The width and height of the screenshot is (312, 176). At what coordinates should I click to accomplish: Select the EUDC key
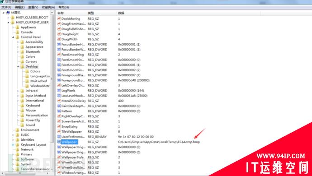pyautogui.click(x=25, y=135)
